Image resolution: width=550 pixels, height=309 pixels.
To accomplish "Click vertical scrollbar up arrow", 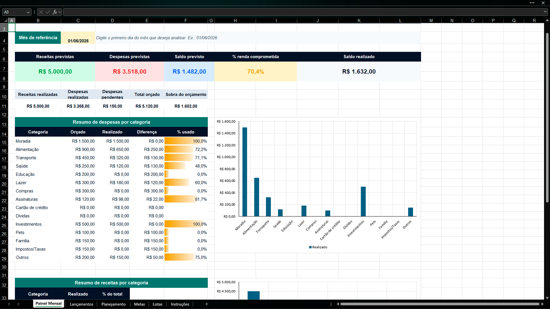I will [x=547, y=21].
